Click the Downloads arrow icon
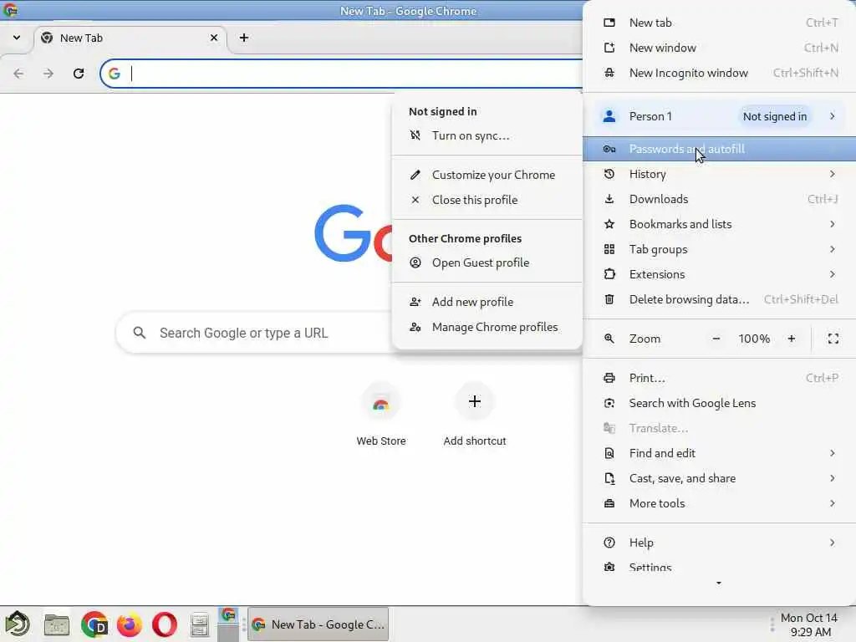 coord(609,199)
